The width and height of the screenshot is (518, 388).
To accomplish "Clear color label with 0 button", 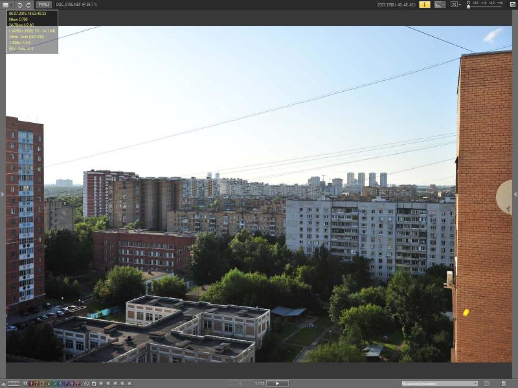I will pyautogui.click(x=25, y=383).
